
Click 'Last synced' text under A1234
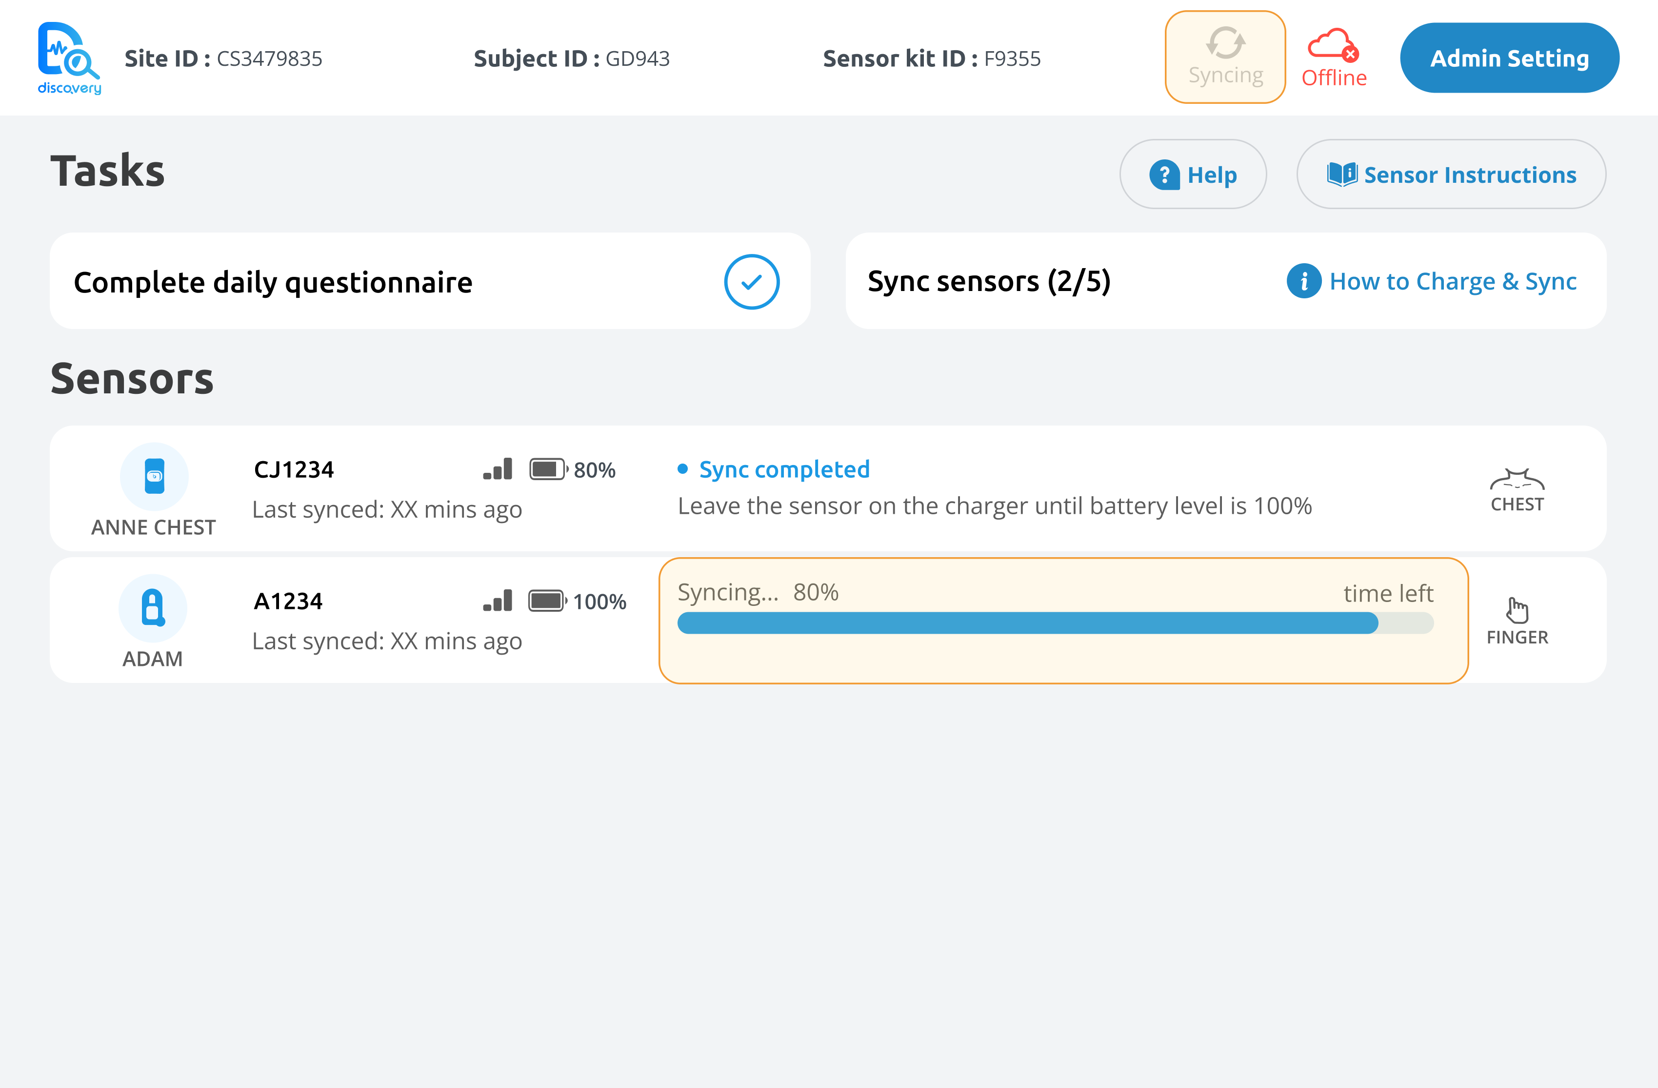(x=387, y=641)
